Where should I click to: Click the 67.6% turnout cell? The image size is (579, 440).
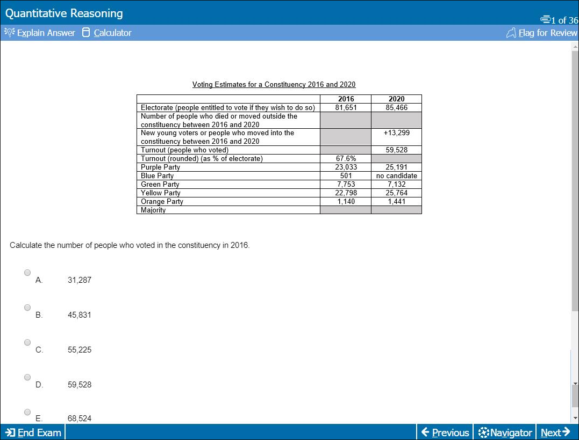point(346,158)
